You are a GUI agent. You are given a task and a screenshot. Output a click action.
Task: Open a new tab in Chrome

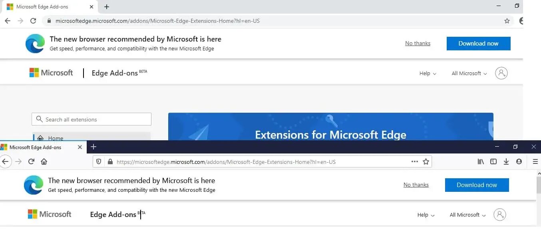(x=107, y=7)
